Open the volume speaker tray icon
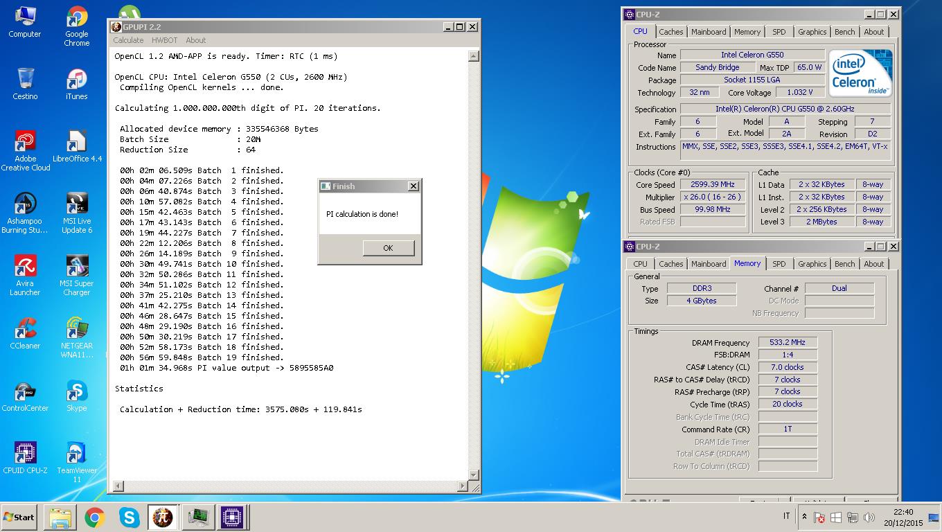942x532 pixels. point(869,517)
